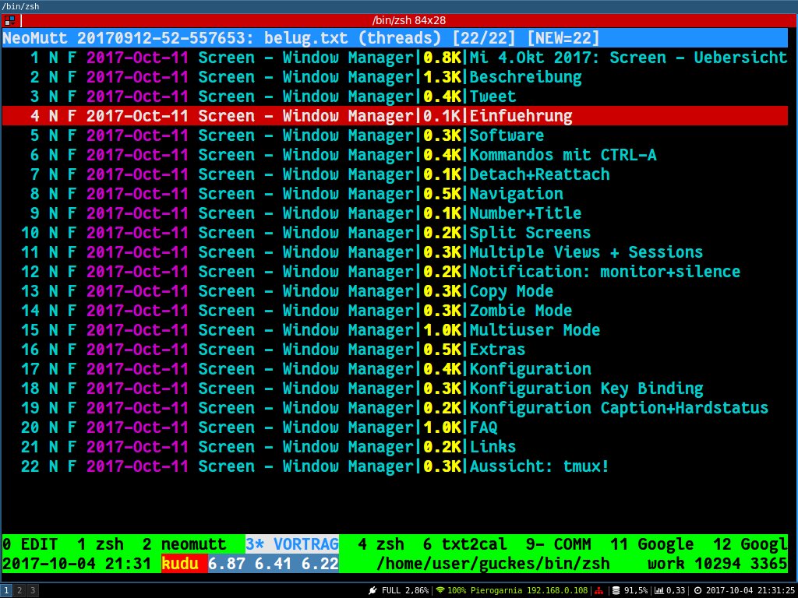The image size is (798, 598).
Task: Click the 91,5% disk usage value
Action: pos(636,591)
